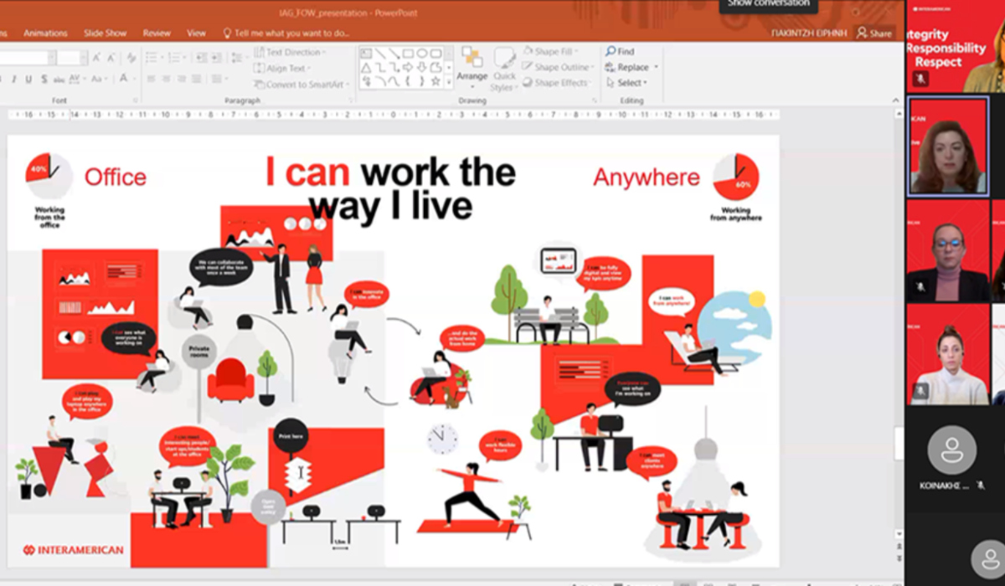Click in the Tell me search box
Screen dimensions: 1005x586
coord(285,33)
